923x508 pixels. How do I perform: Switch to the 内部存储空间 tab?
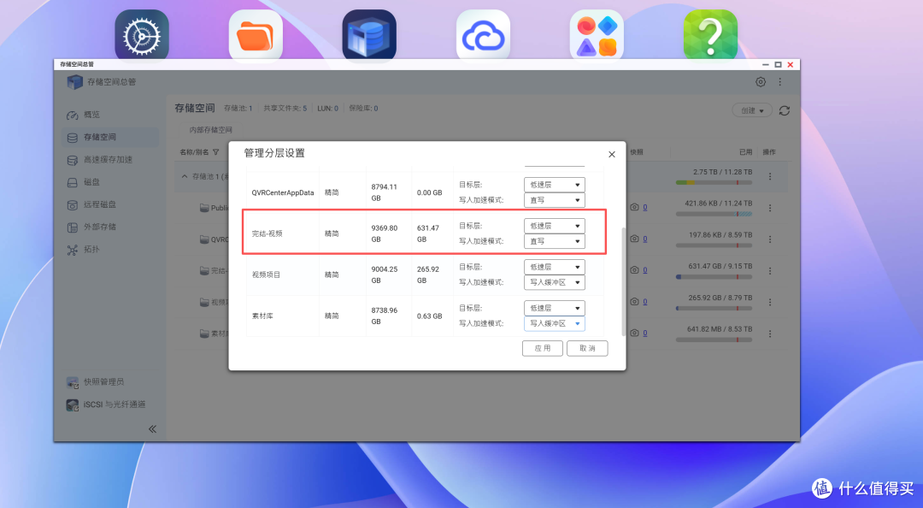[211, 130]
